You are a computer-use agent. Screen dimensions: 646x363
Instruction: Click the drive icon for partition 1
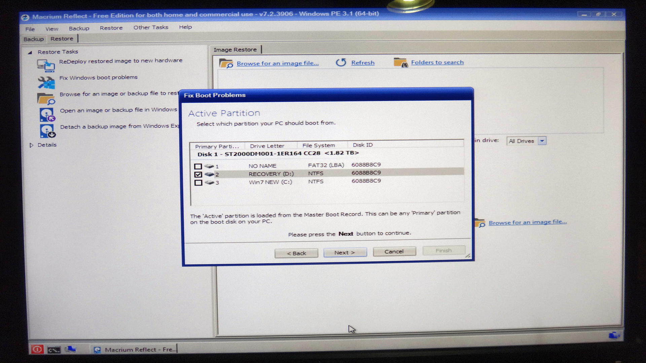[x=209, y=166]
